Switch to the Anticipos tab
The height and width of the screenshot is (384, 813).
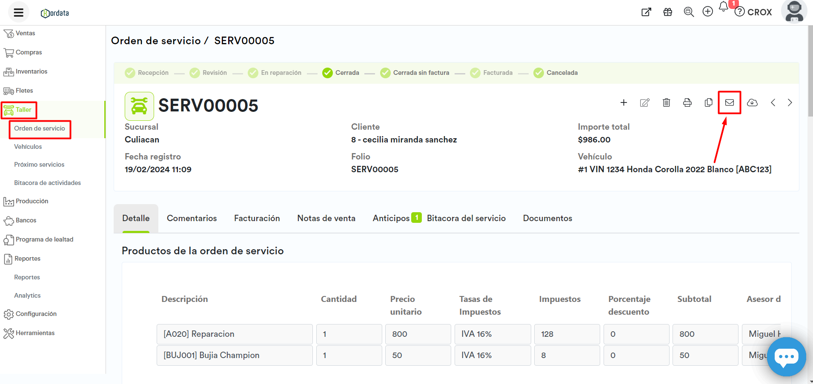pos(391,218)
